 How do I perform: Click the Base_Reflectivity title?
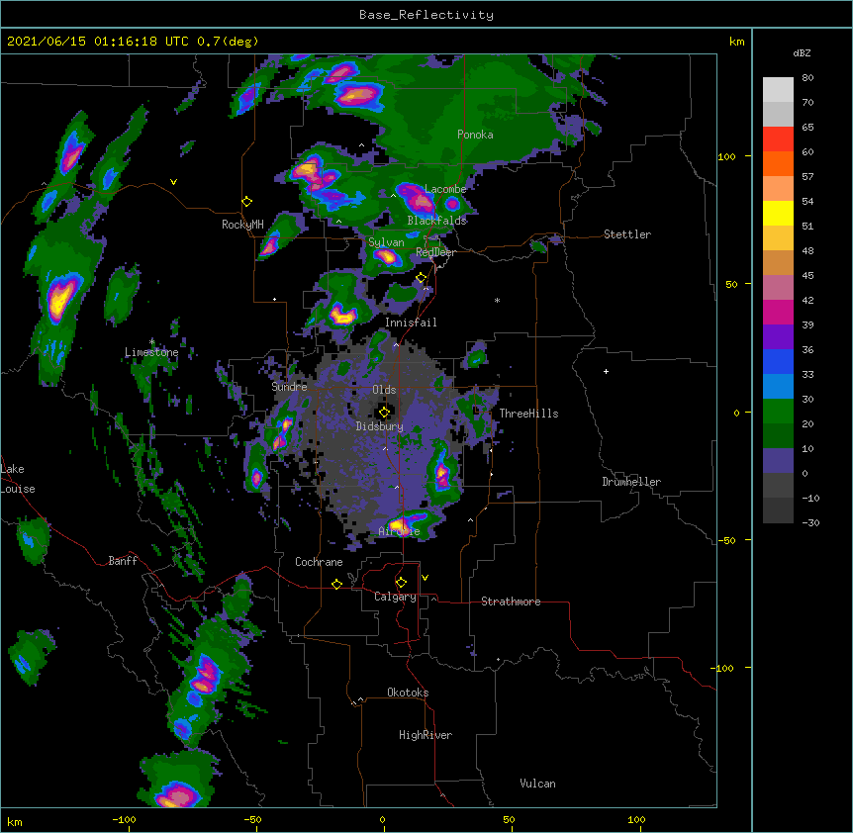426,15
